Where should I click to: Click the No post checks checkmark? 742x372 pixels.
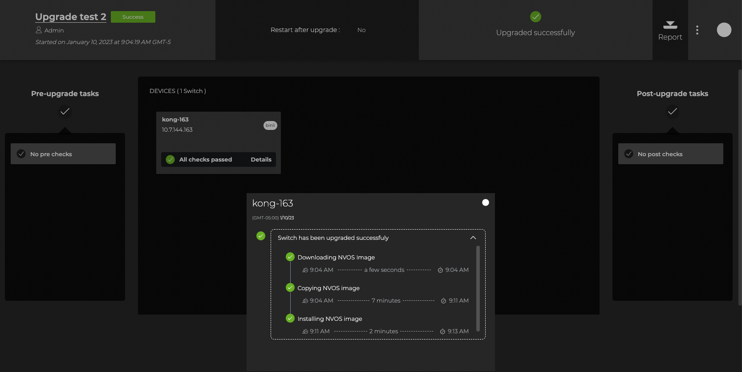(x=628, y=154)
